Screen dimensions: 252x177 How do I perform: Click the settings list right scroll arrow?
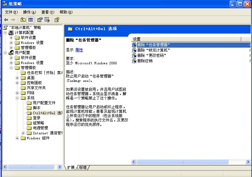[248, 162]
